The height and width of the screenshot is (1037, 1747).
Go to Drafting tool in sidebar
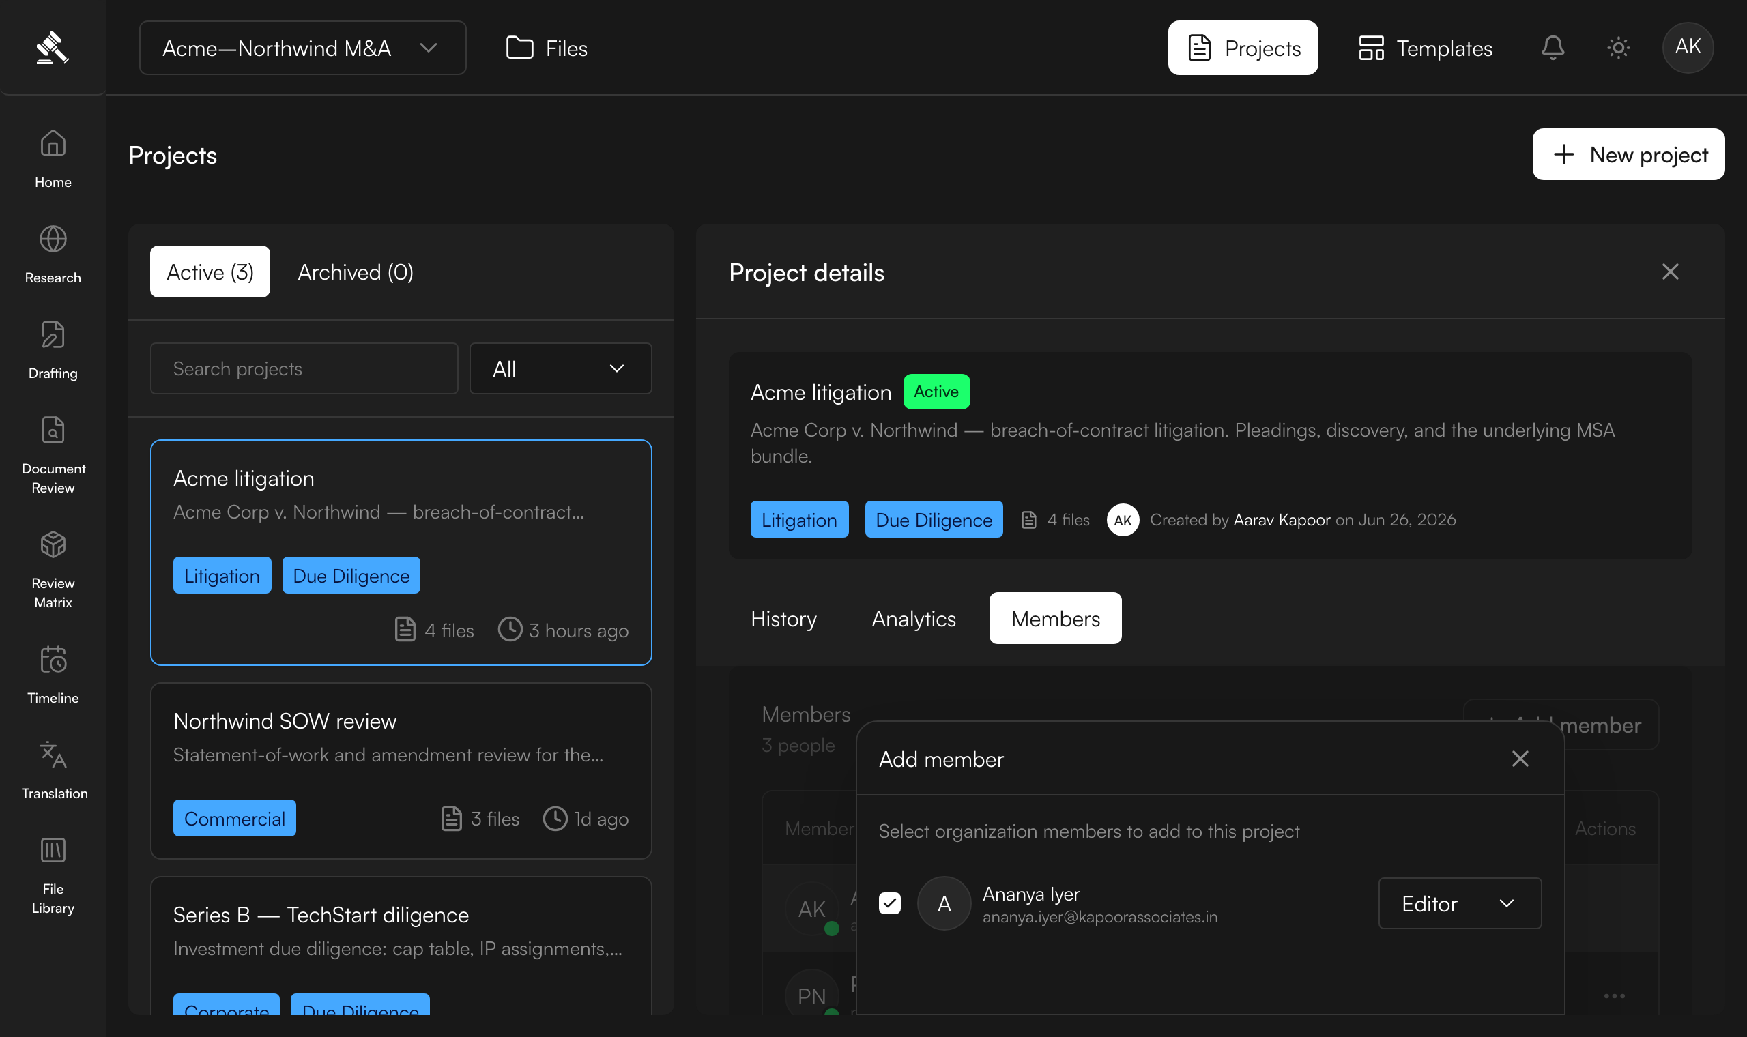coord(53,350)
